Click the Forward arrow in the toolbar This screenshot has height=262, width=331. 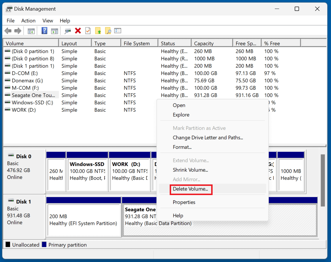18,30
